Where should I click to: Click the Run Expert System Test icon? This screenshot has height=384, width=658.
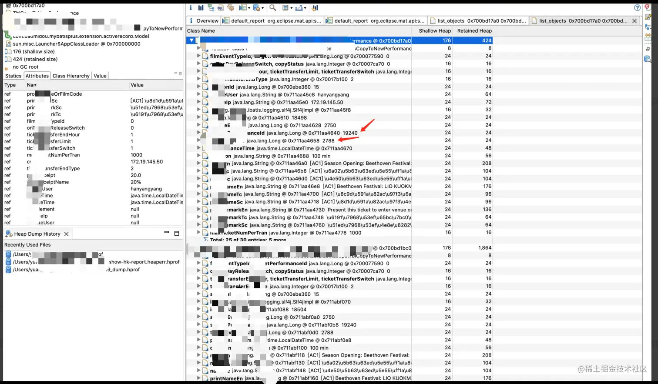coord(242,8)
